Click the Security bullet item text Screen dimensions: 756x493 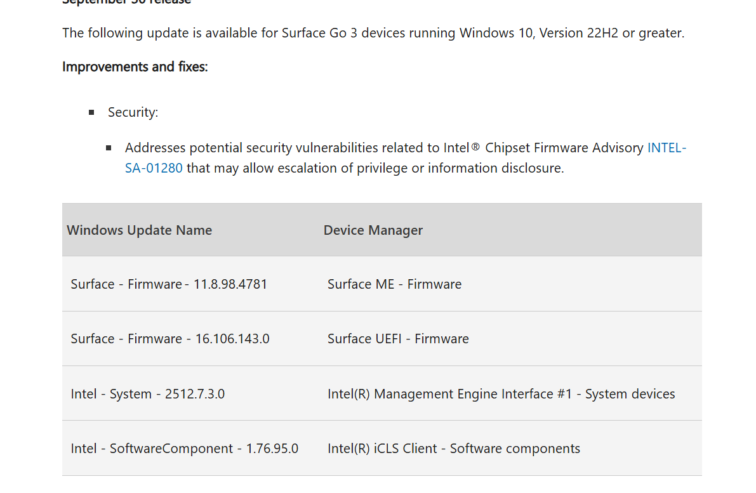pos(133,112)
